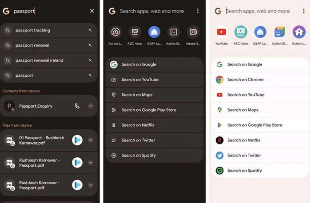Tap arrow next to plain 'passport' suggestion
311x203 pixels.
(90, 75)
